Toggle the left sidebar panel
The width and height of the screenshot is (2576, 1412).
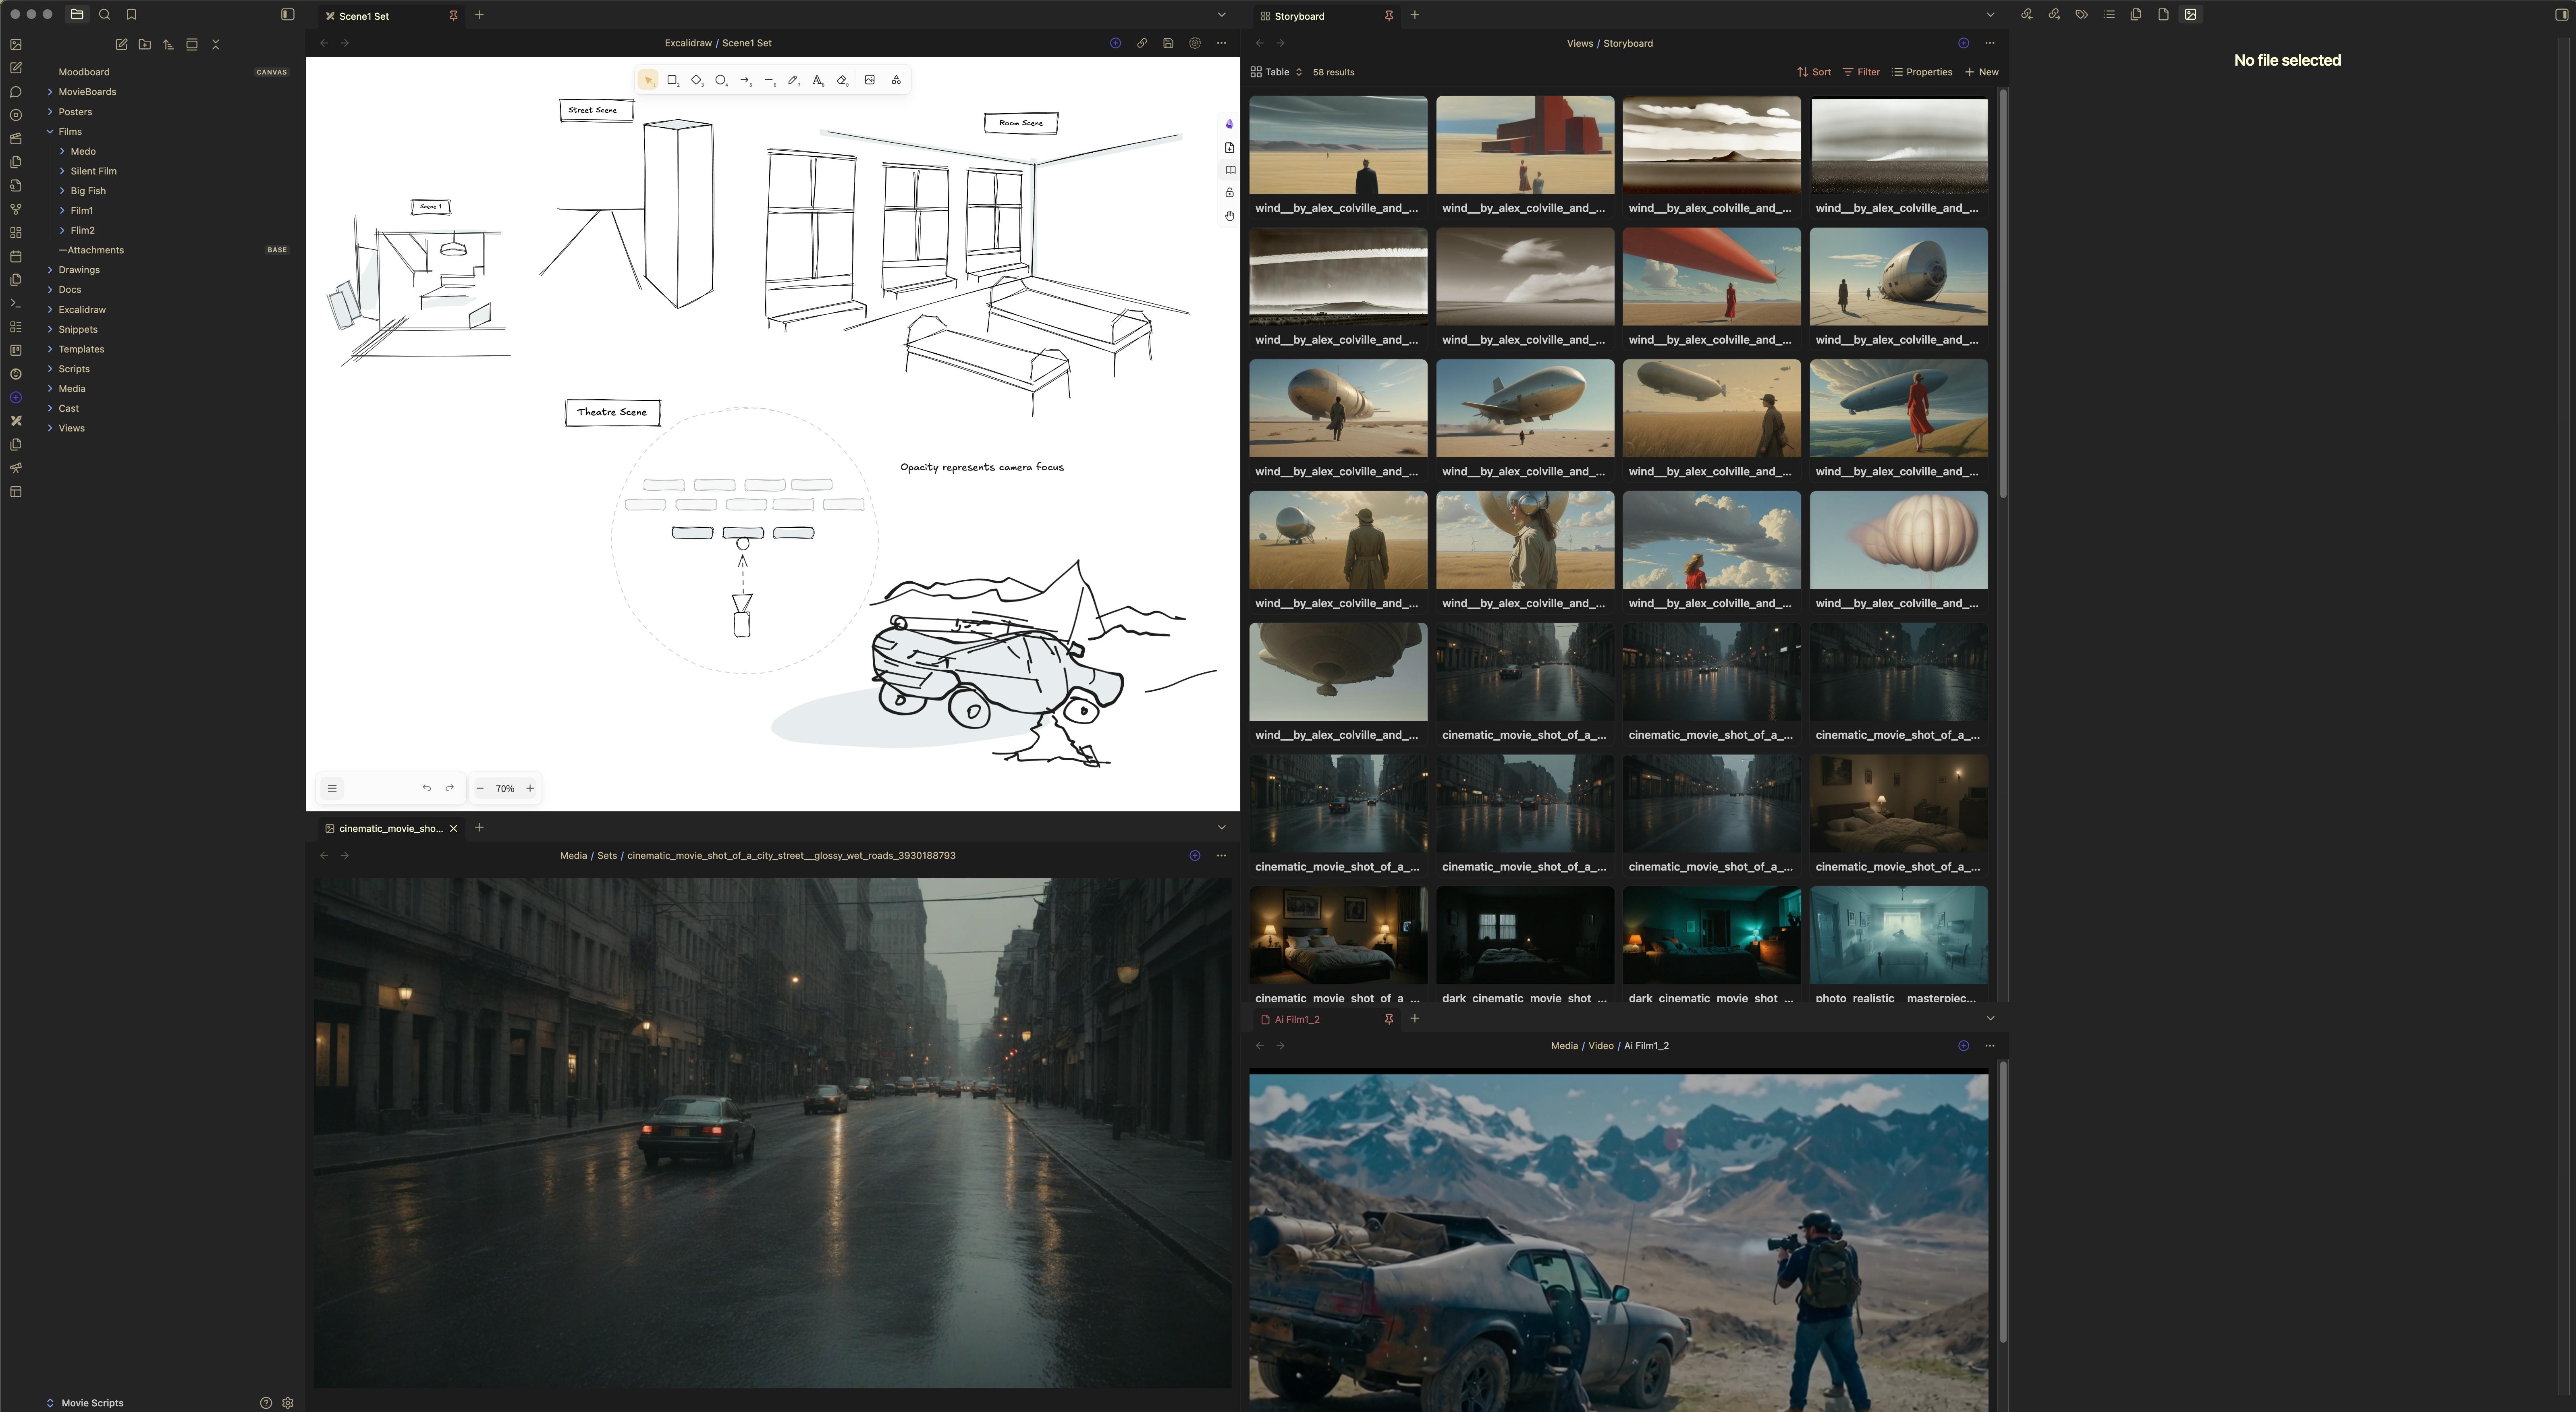pyautogui.click(x=288, y=15)
